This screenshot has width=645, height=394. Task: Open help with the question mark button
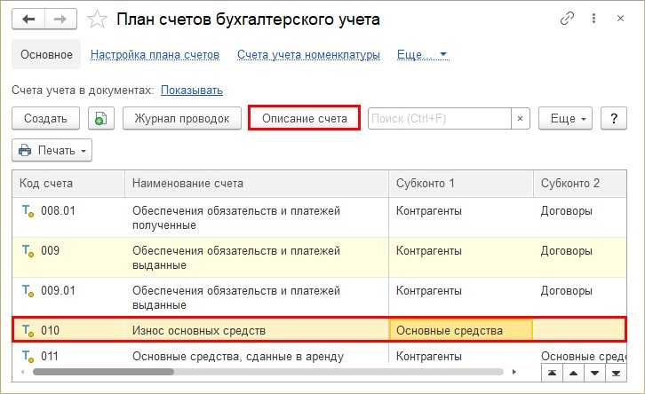(614, 118)
